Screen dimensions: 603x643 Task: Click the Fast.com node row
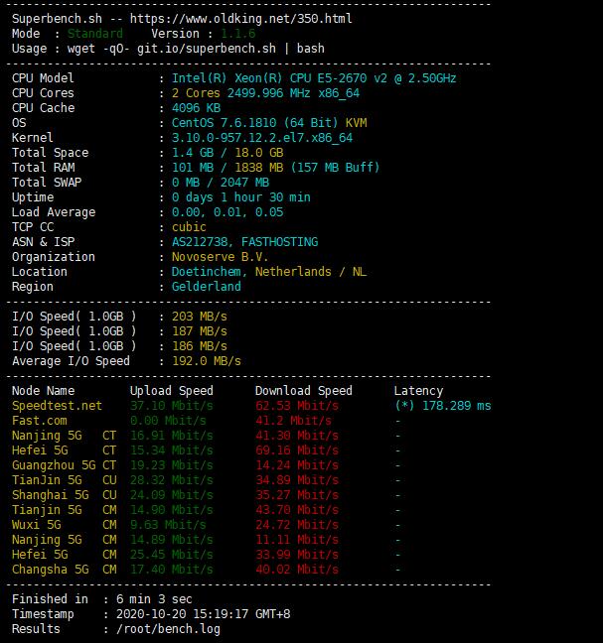pyautogui.click(x=206, y=421)
